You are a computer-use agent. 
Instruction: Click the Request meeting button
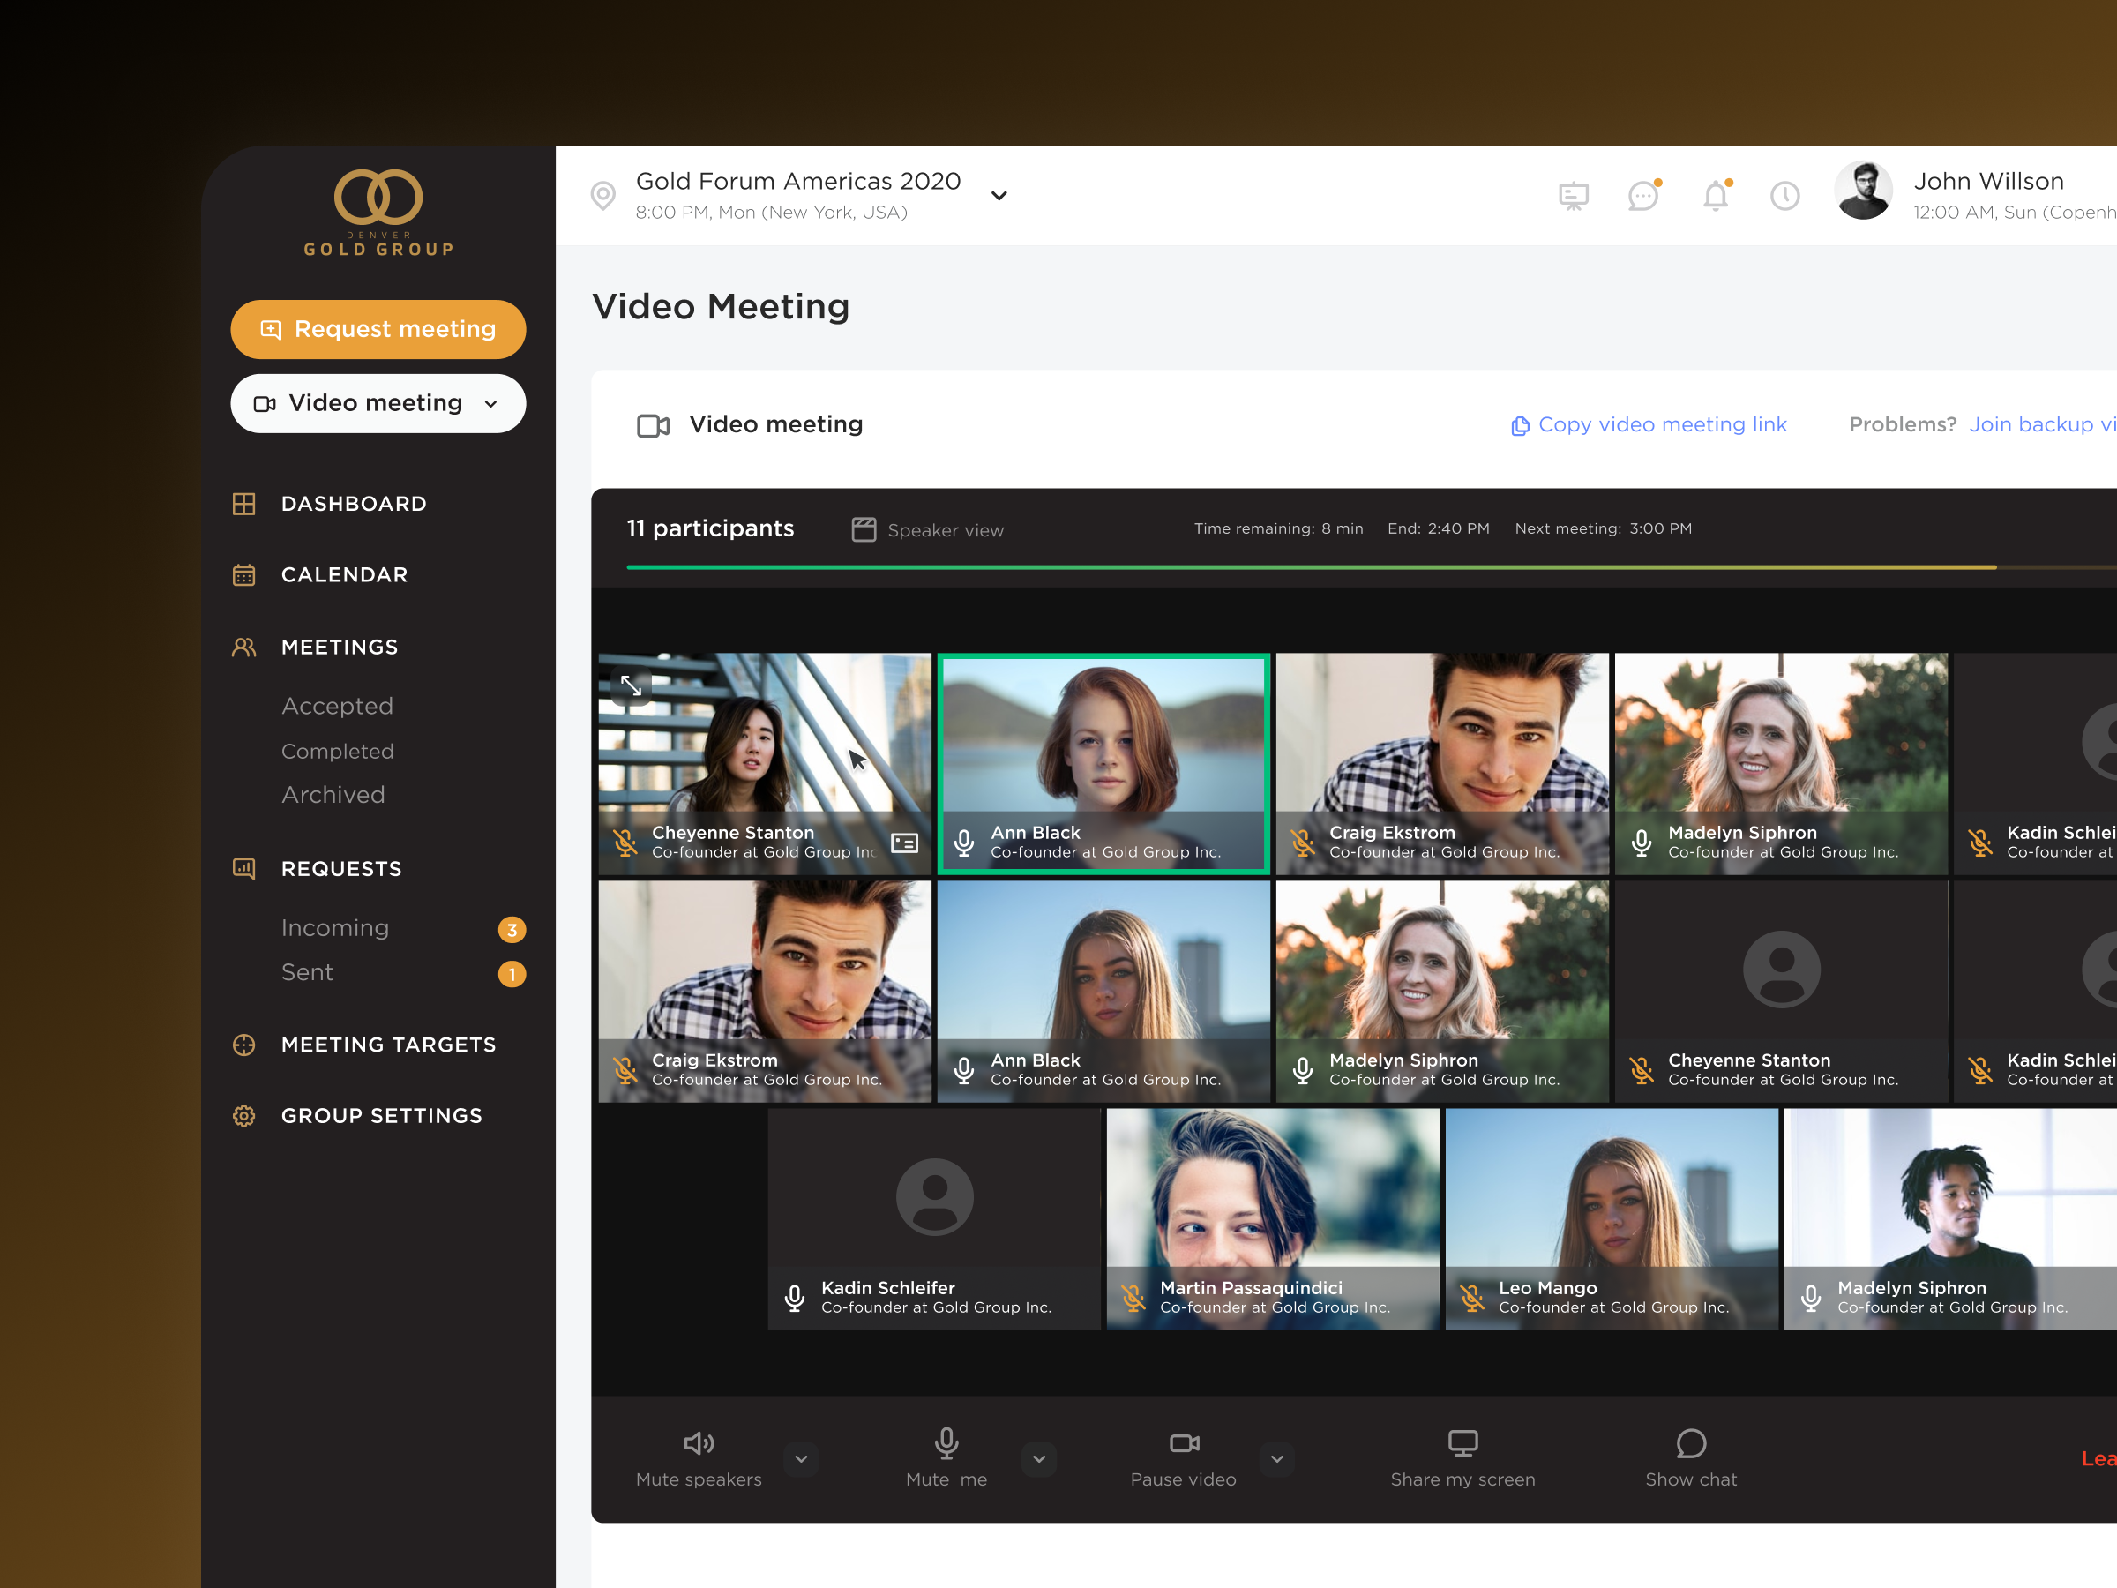click(x=378, y=328)
